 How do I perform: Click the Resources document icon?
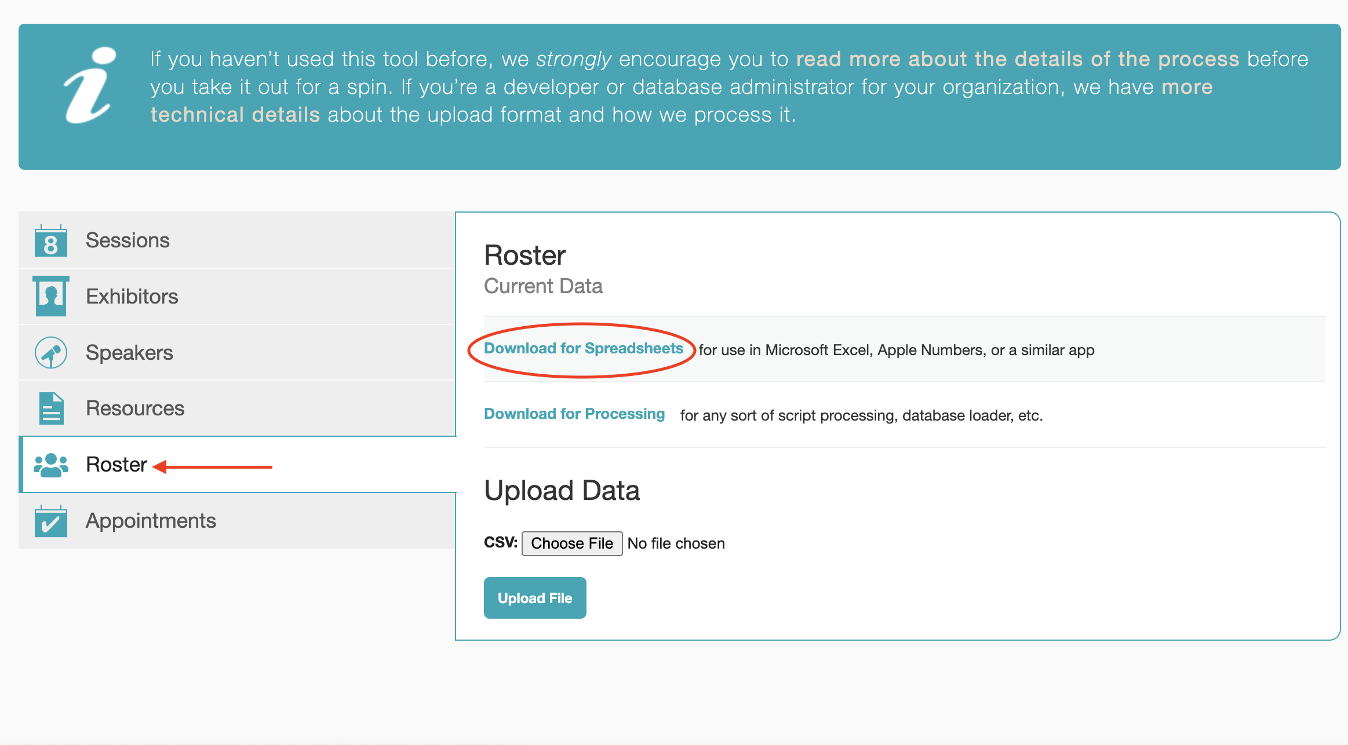(x=50, y=408)
